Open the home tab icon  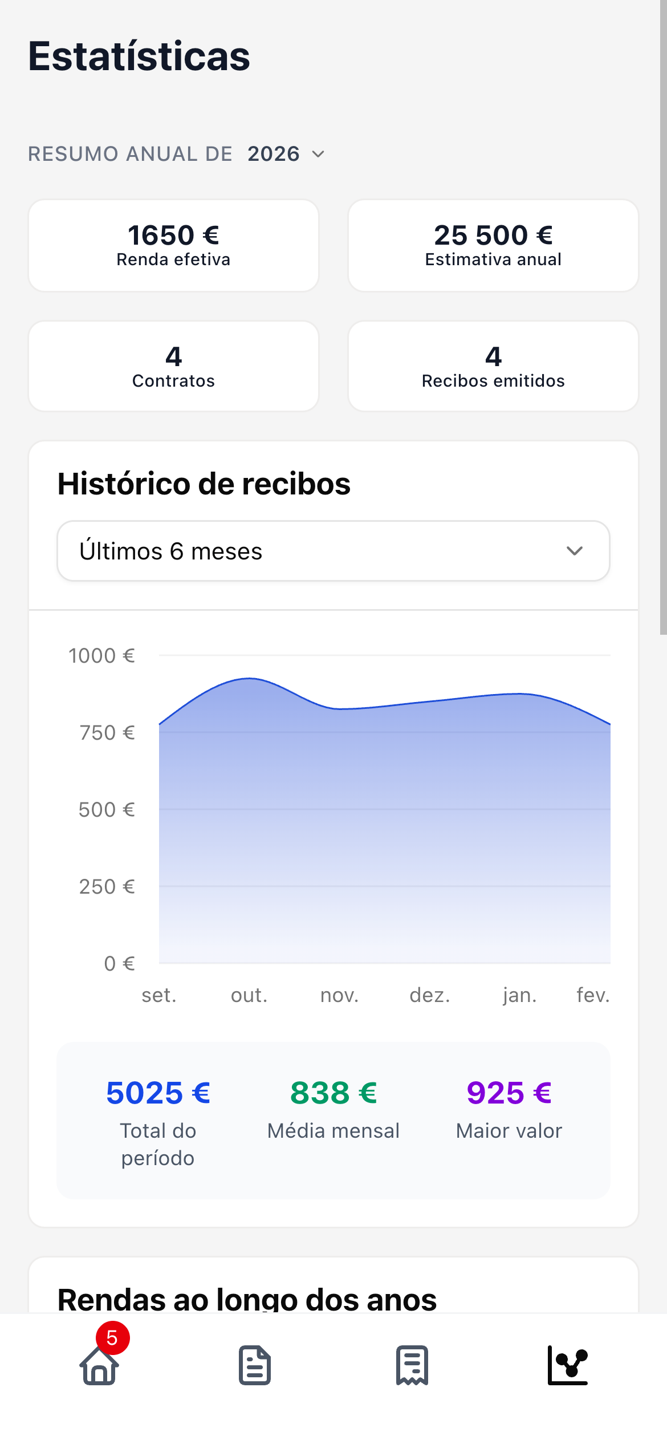[x=100, y=1366]
